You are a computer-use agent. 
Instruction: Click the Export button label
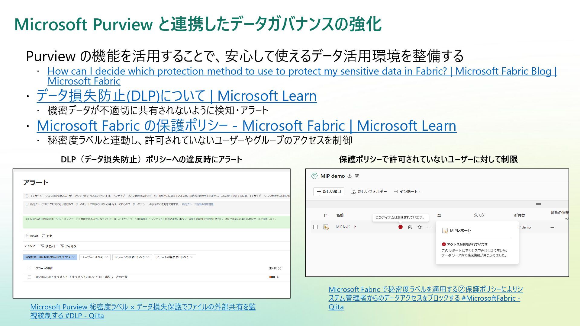(34, 236)
